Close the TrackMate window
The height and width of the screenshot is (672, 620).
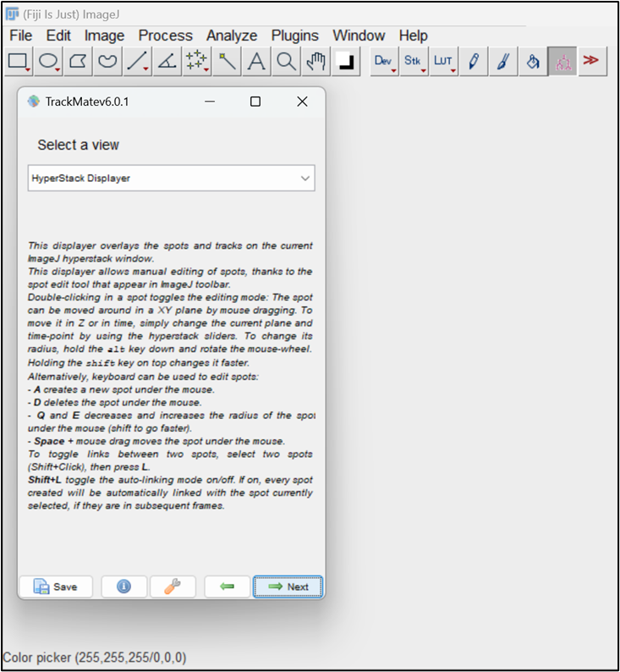click(x=302, y=102)
